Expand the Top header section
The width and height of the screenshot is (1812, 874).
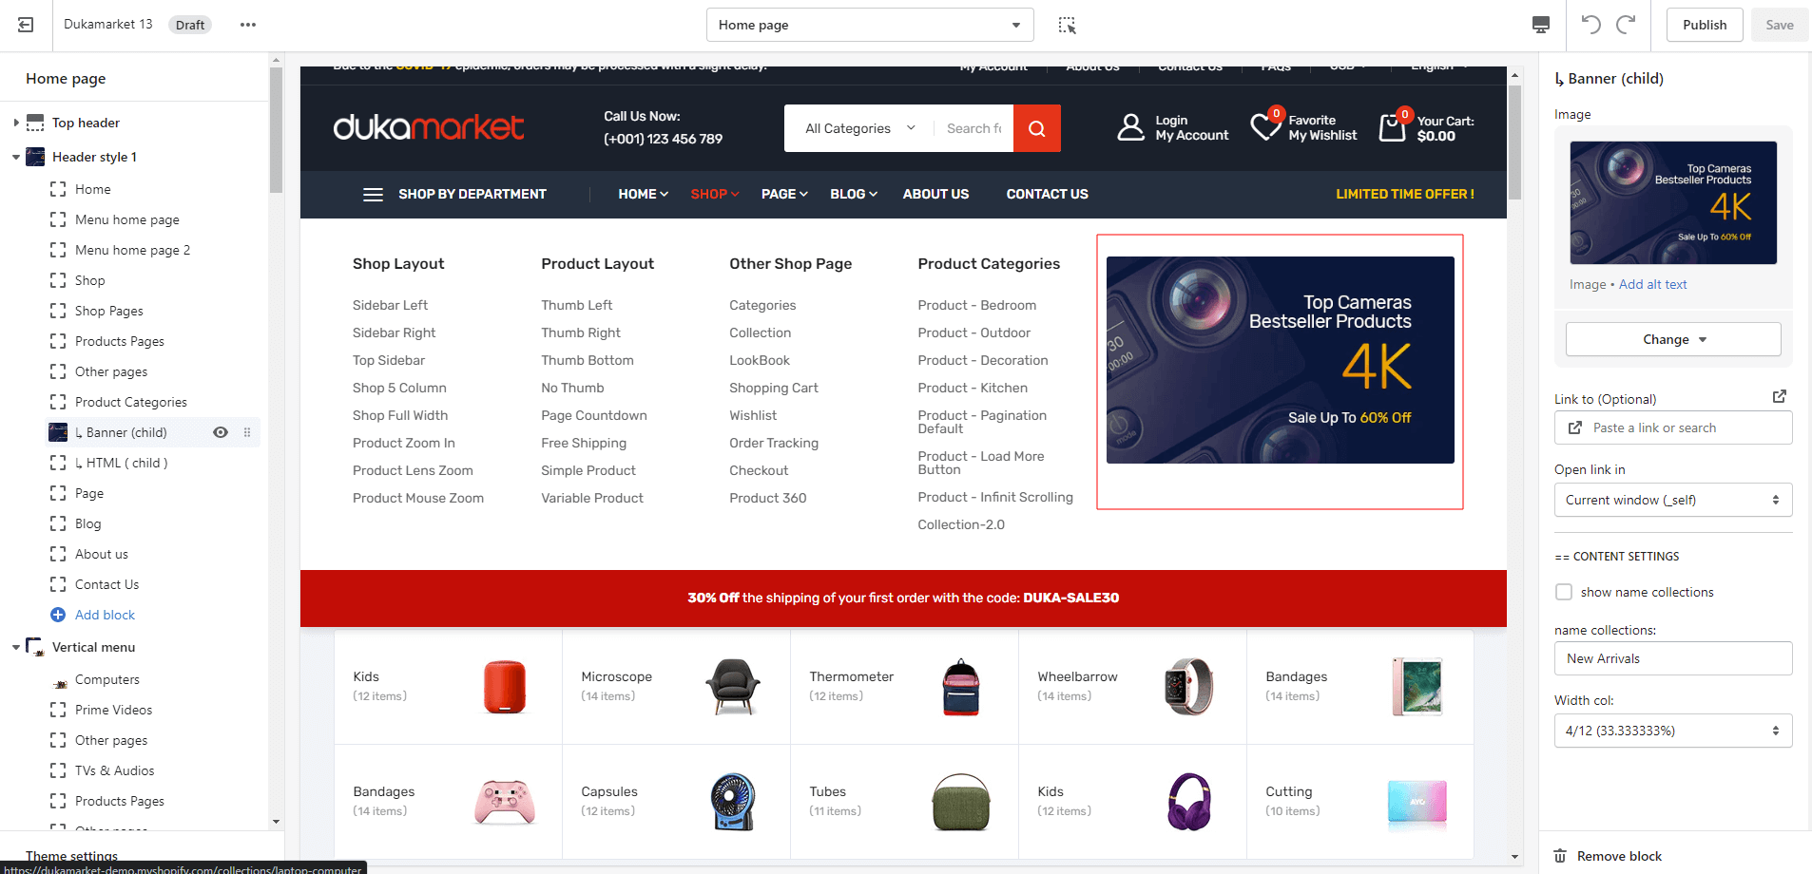[x=16, y=123]
